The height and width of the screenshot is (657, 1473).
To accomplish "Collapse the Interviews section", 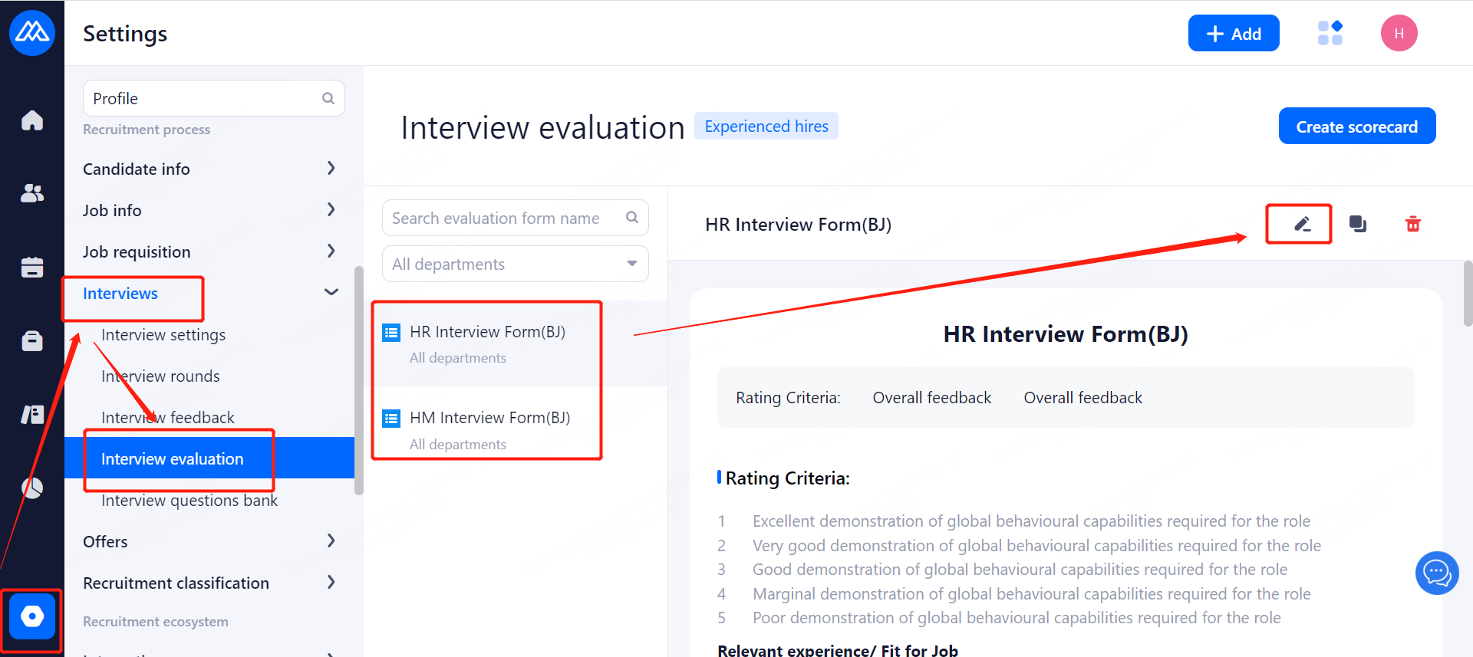I will [x=331, y=293].
